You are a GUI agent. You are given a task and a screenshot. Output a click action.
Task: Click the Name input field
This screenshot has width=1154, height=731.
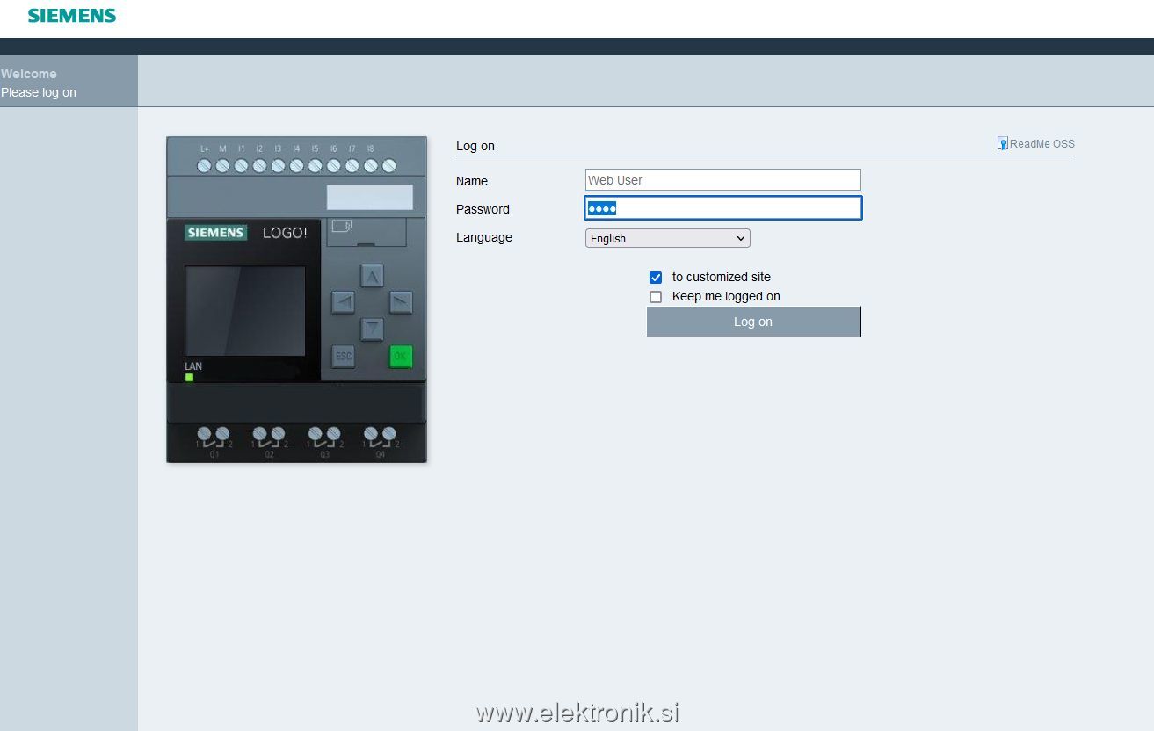(x=722, y=180)
